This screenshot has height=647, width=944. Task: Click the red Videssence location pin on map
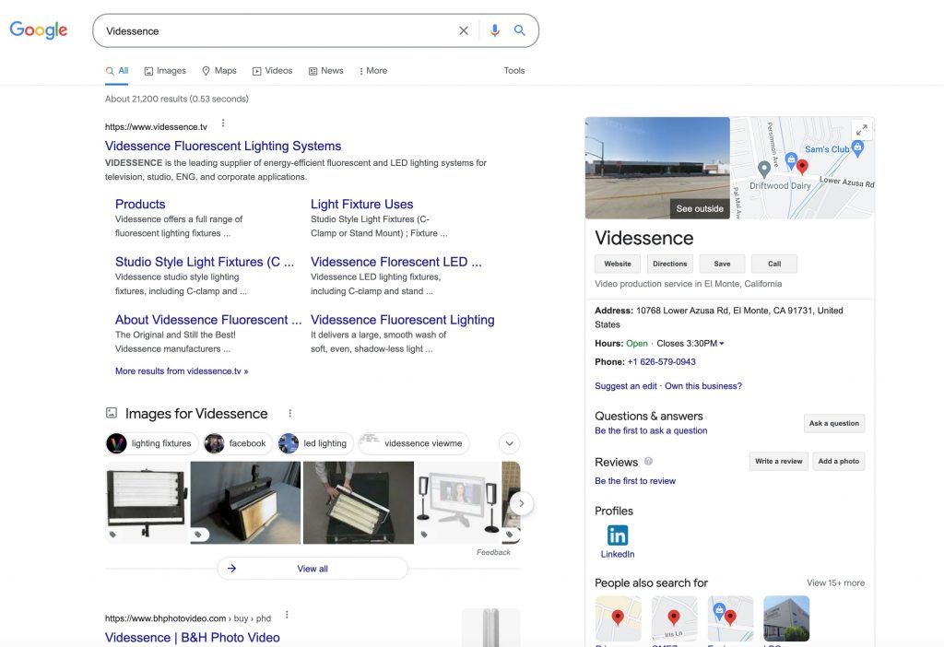point(802,166)
